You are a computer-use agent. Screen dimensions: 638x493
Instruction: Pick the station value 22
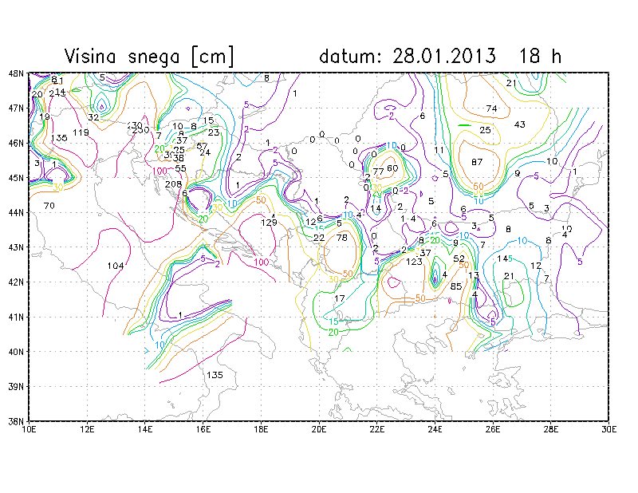319,238
